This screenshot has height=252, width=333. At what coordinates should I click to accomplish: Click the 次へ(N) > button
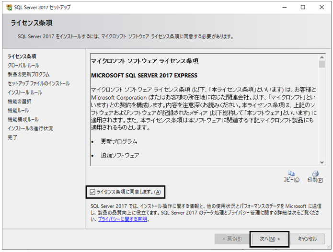pos(269,239)
